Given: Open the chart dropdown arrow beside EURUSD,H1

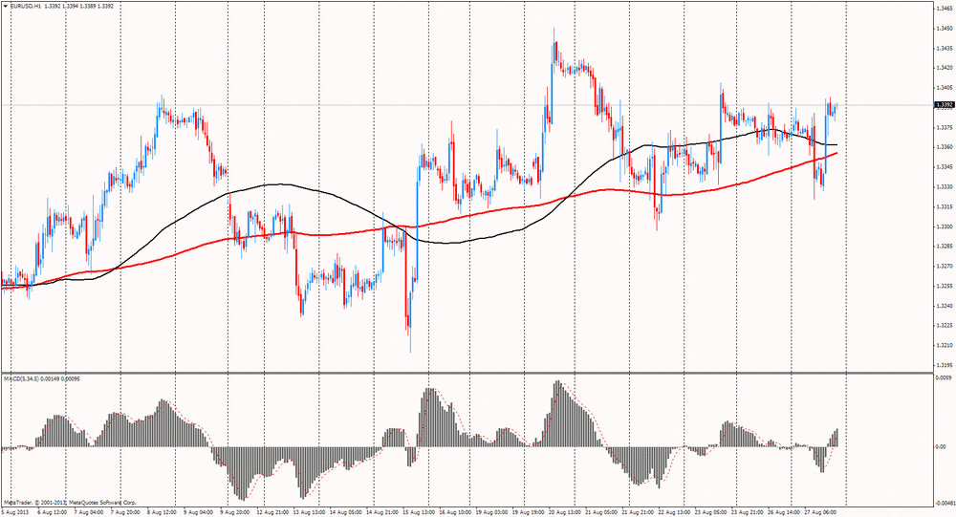Looking at the screenshot, I should coord(5,6).
